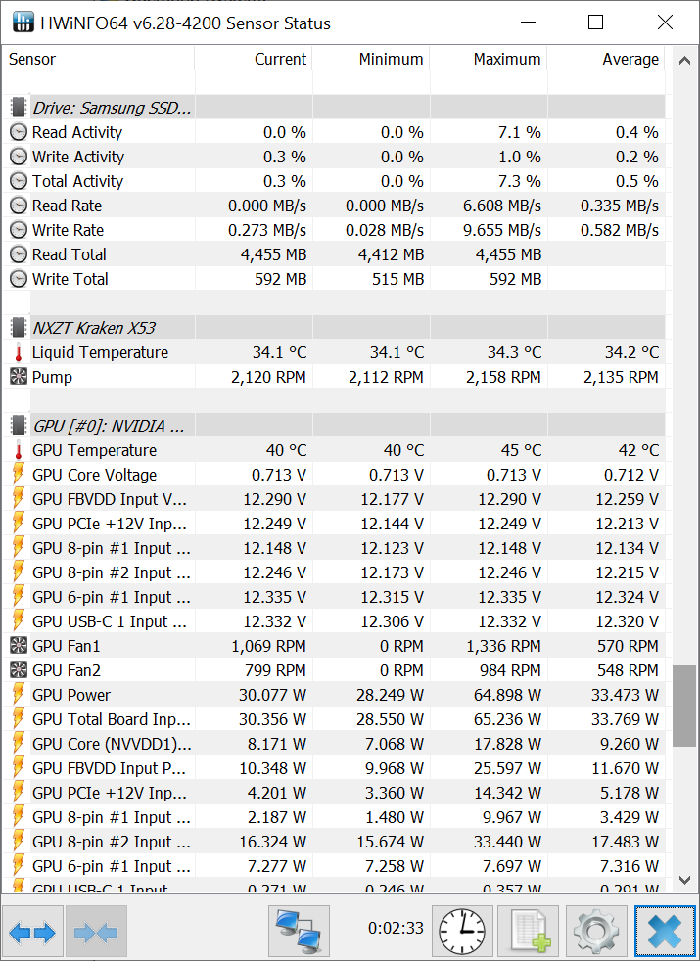Select the GPU 8-pin #2 Input voltage row
The width and height of the screenshot is (700, 961).
(x=334, y=572)
